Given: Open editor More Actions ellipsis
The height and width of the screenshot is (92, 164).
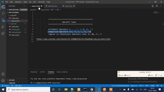Looking at the screenshot, I should tap(161, 6).
